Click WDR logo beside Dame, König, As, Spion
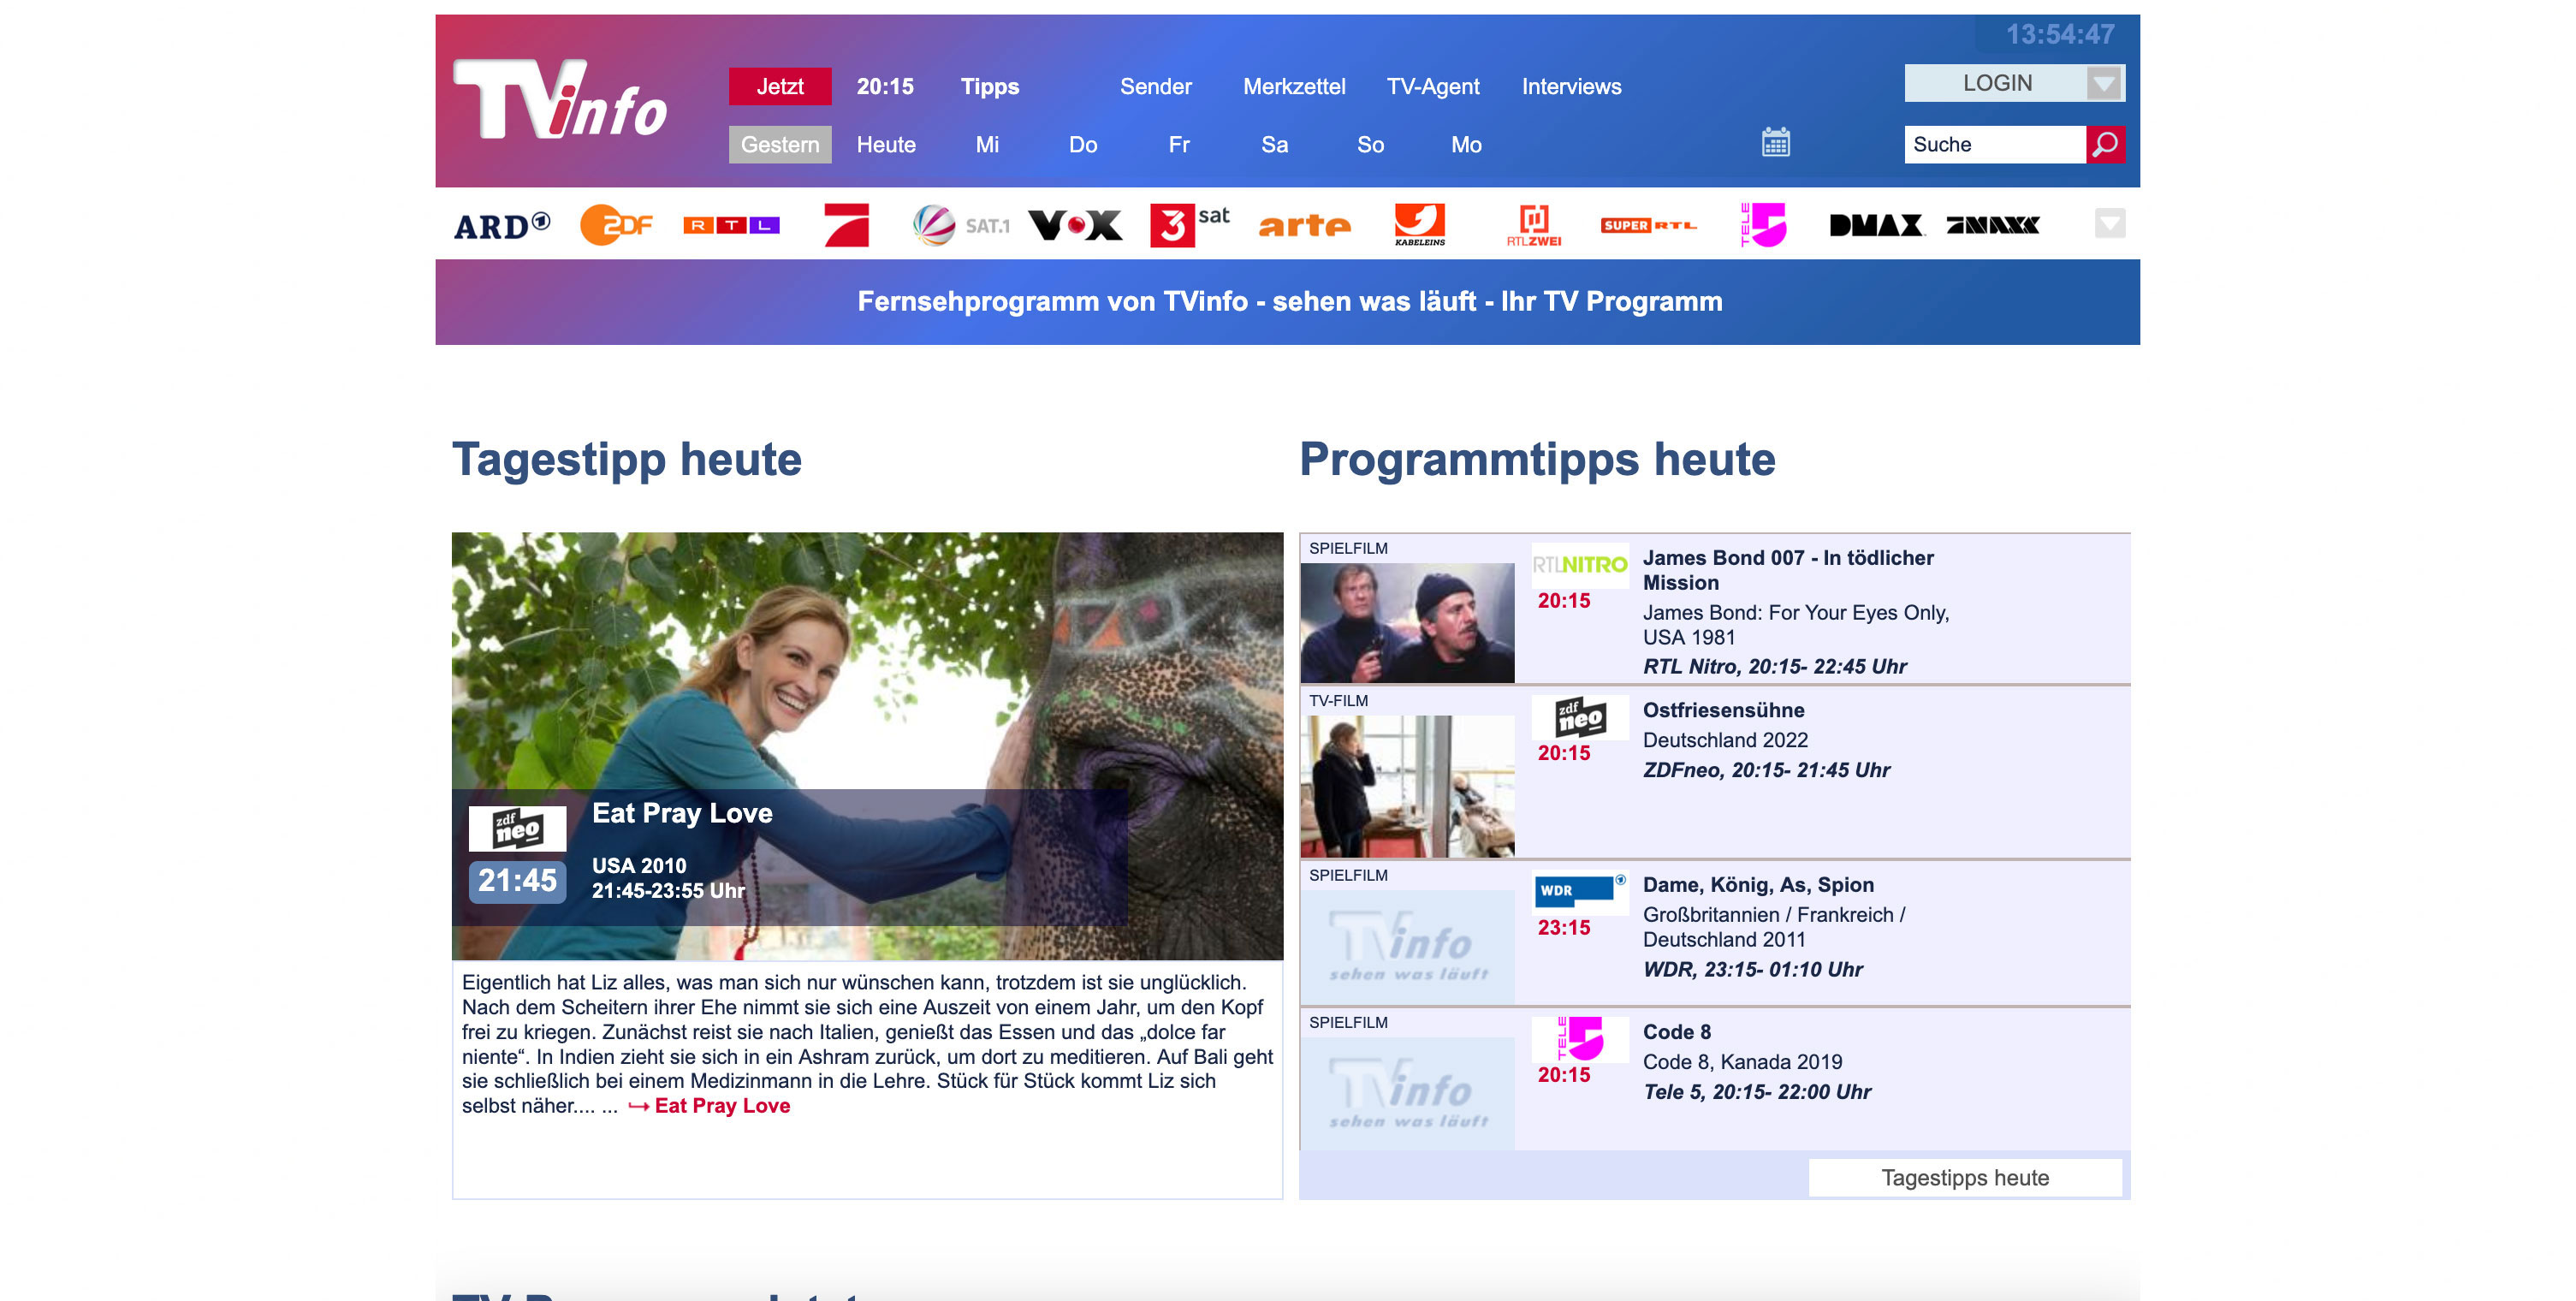 point(1580,890)
